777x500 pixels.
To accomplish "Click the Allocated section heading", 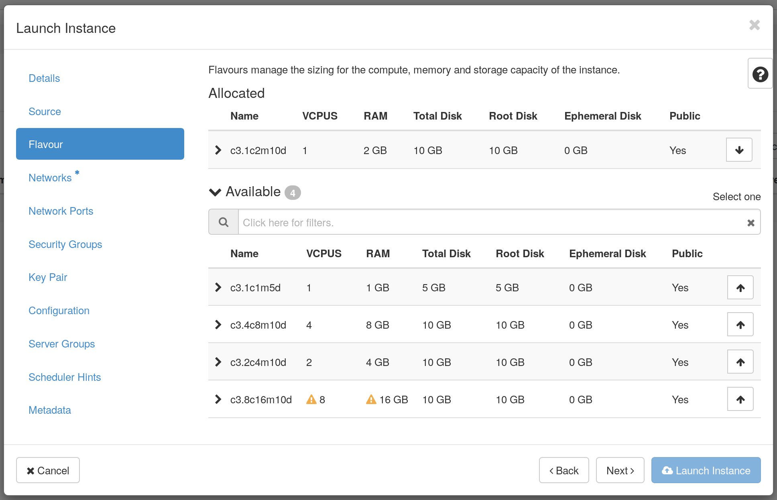I will point(236,93).
